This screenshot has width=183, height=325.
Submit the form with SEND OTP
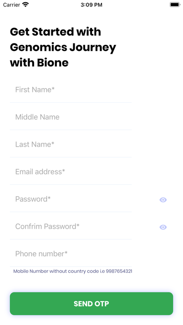[x=91, y=304]
